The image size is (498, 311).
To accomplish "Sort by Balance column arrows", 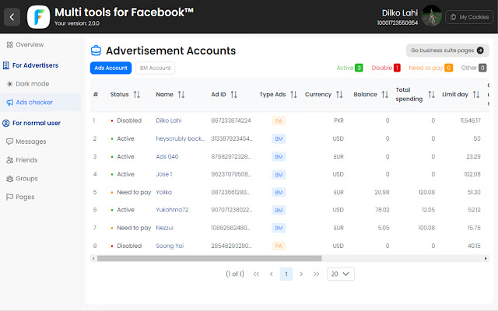I will click(385, 94).
